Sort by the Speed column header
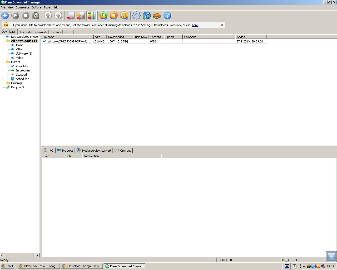 pos(173,37)
